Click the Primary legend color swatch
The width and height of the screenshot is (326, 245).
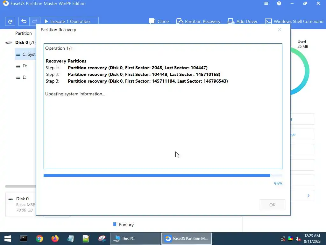click(115, 224)
